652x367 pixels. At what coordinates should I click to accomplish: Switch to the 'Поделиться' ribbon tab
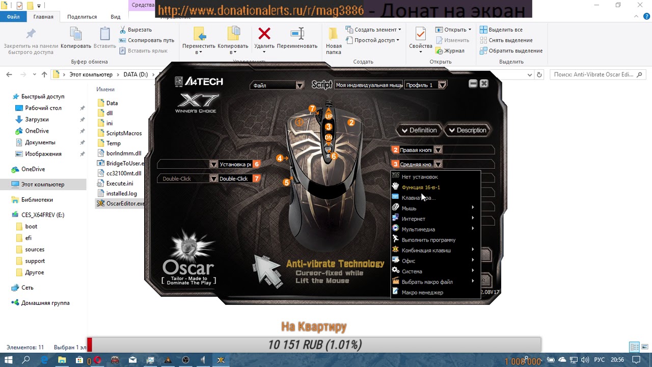coord(81,17)
